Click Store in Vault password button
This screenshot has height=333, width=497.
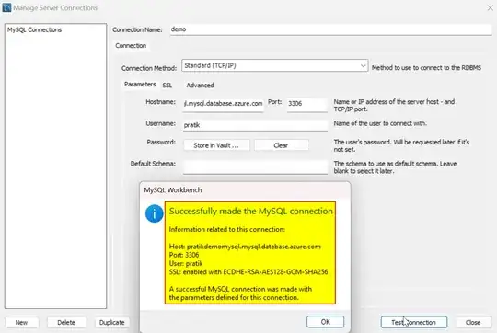(216, 145)
